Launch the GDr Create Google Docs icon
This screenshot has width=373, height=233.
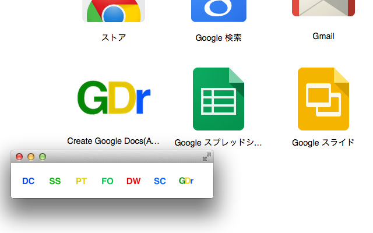point(114,98)
